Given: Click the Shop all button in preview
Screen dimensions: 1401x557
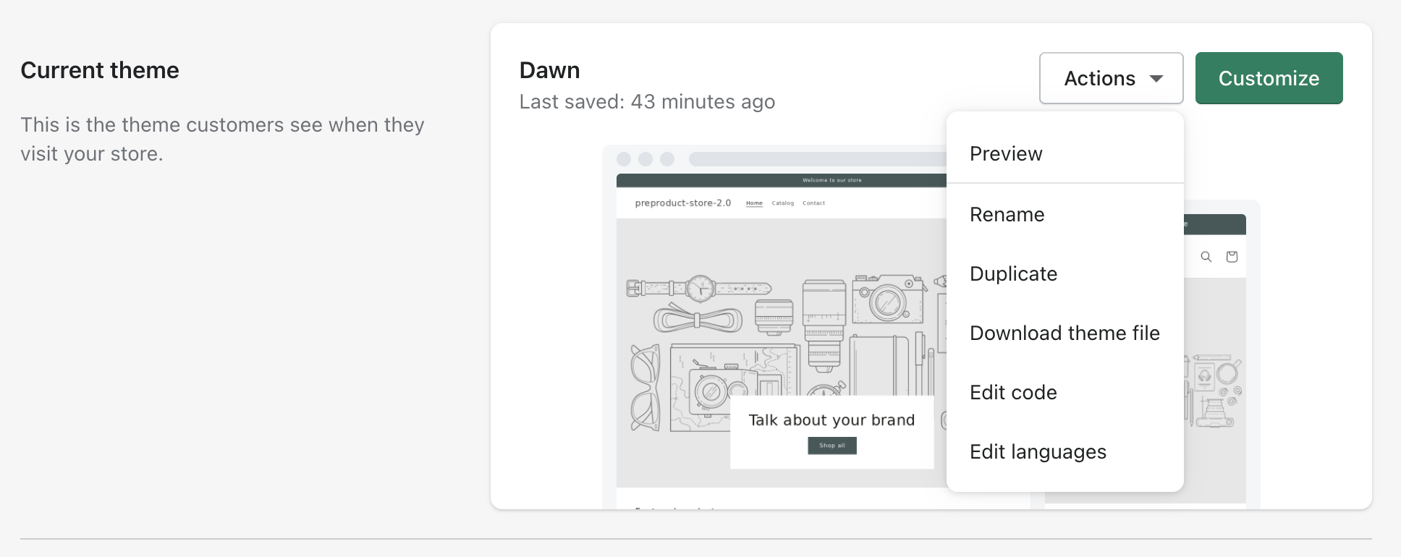Looking at the screenshot, I should point(832,446).
